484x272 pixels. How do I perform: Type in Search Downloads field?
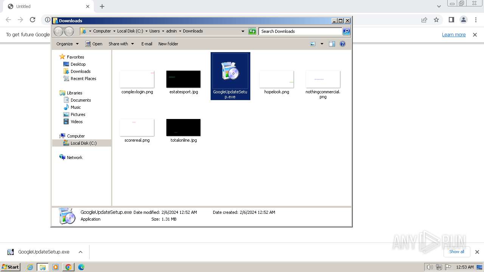coord(301,31)
